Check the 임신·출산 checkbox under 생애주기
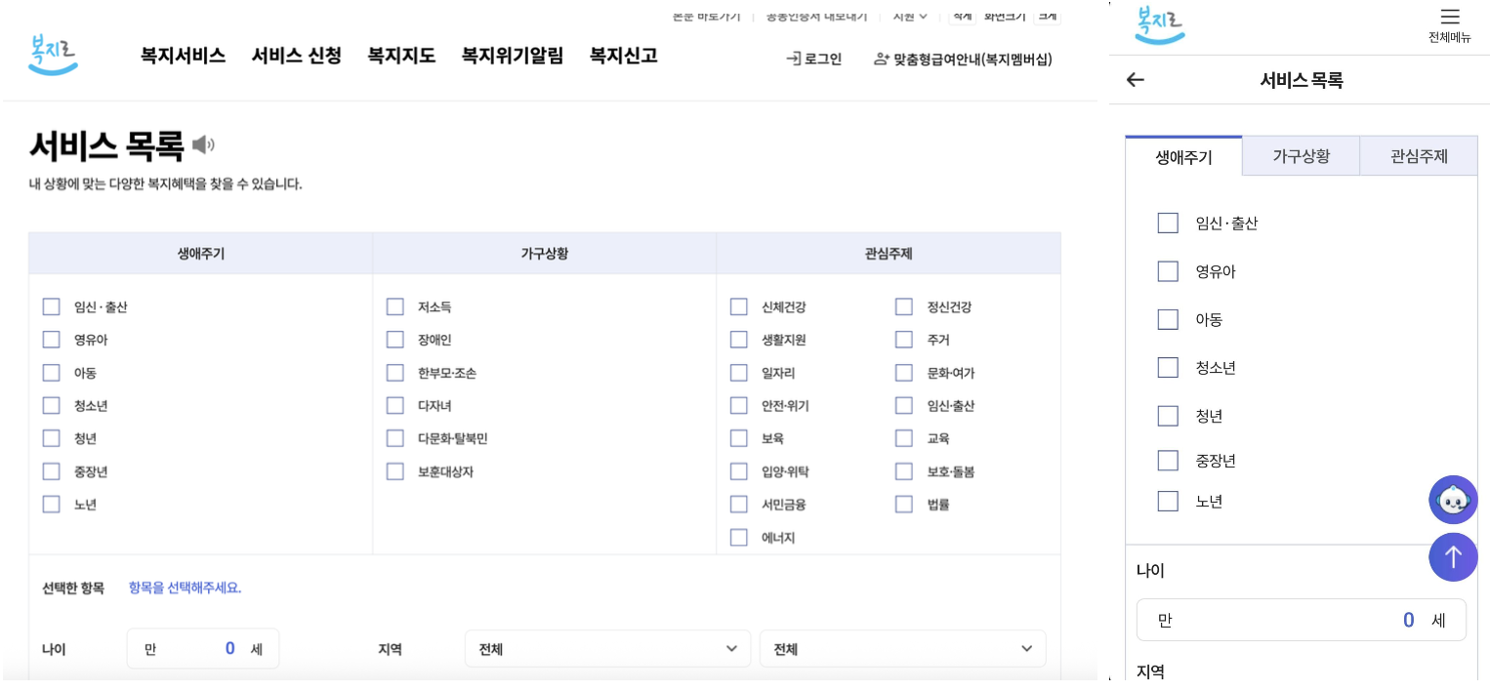 click(51, 306)
